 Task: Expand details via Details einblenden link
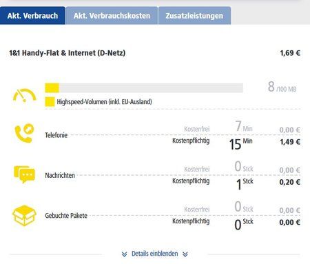coord(154,254)
